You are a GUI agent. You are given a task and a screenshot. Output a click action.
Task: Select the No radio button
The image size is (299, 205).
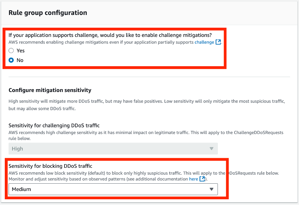11,60
